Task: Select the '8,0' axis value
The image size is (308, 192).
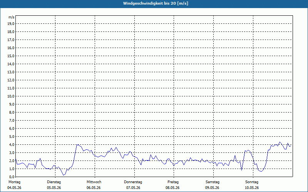Action: coord(12,113)
